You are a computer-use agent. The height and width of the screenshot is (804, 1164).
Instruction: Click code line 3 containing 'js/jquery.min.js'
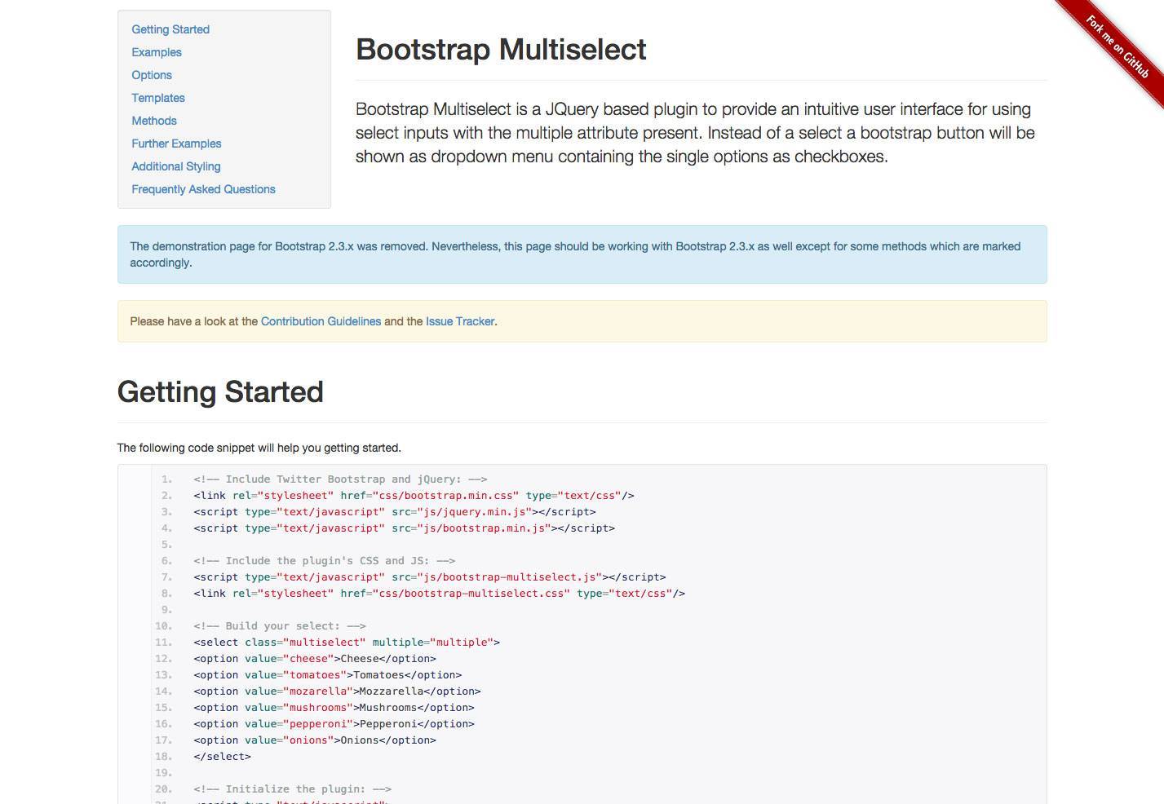[x=395, y=512]
